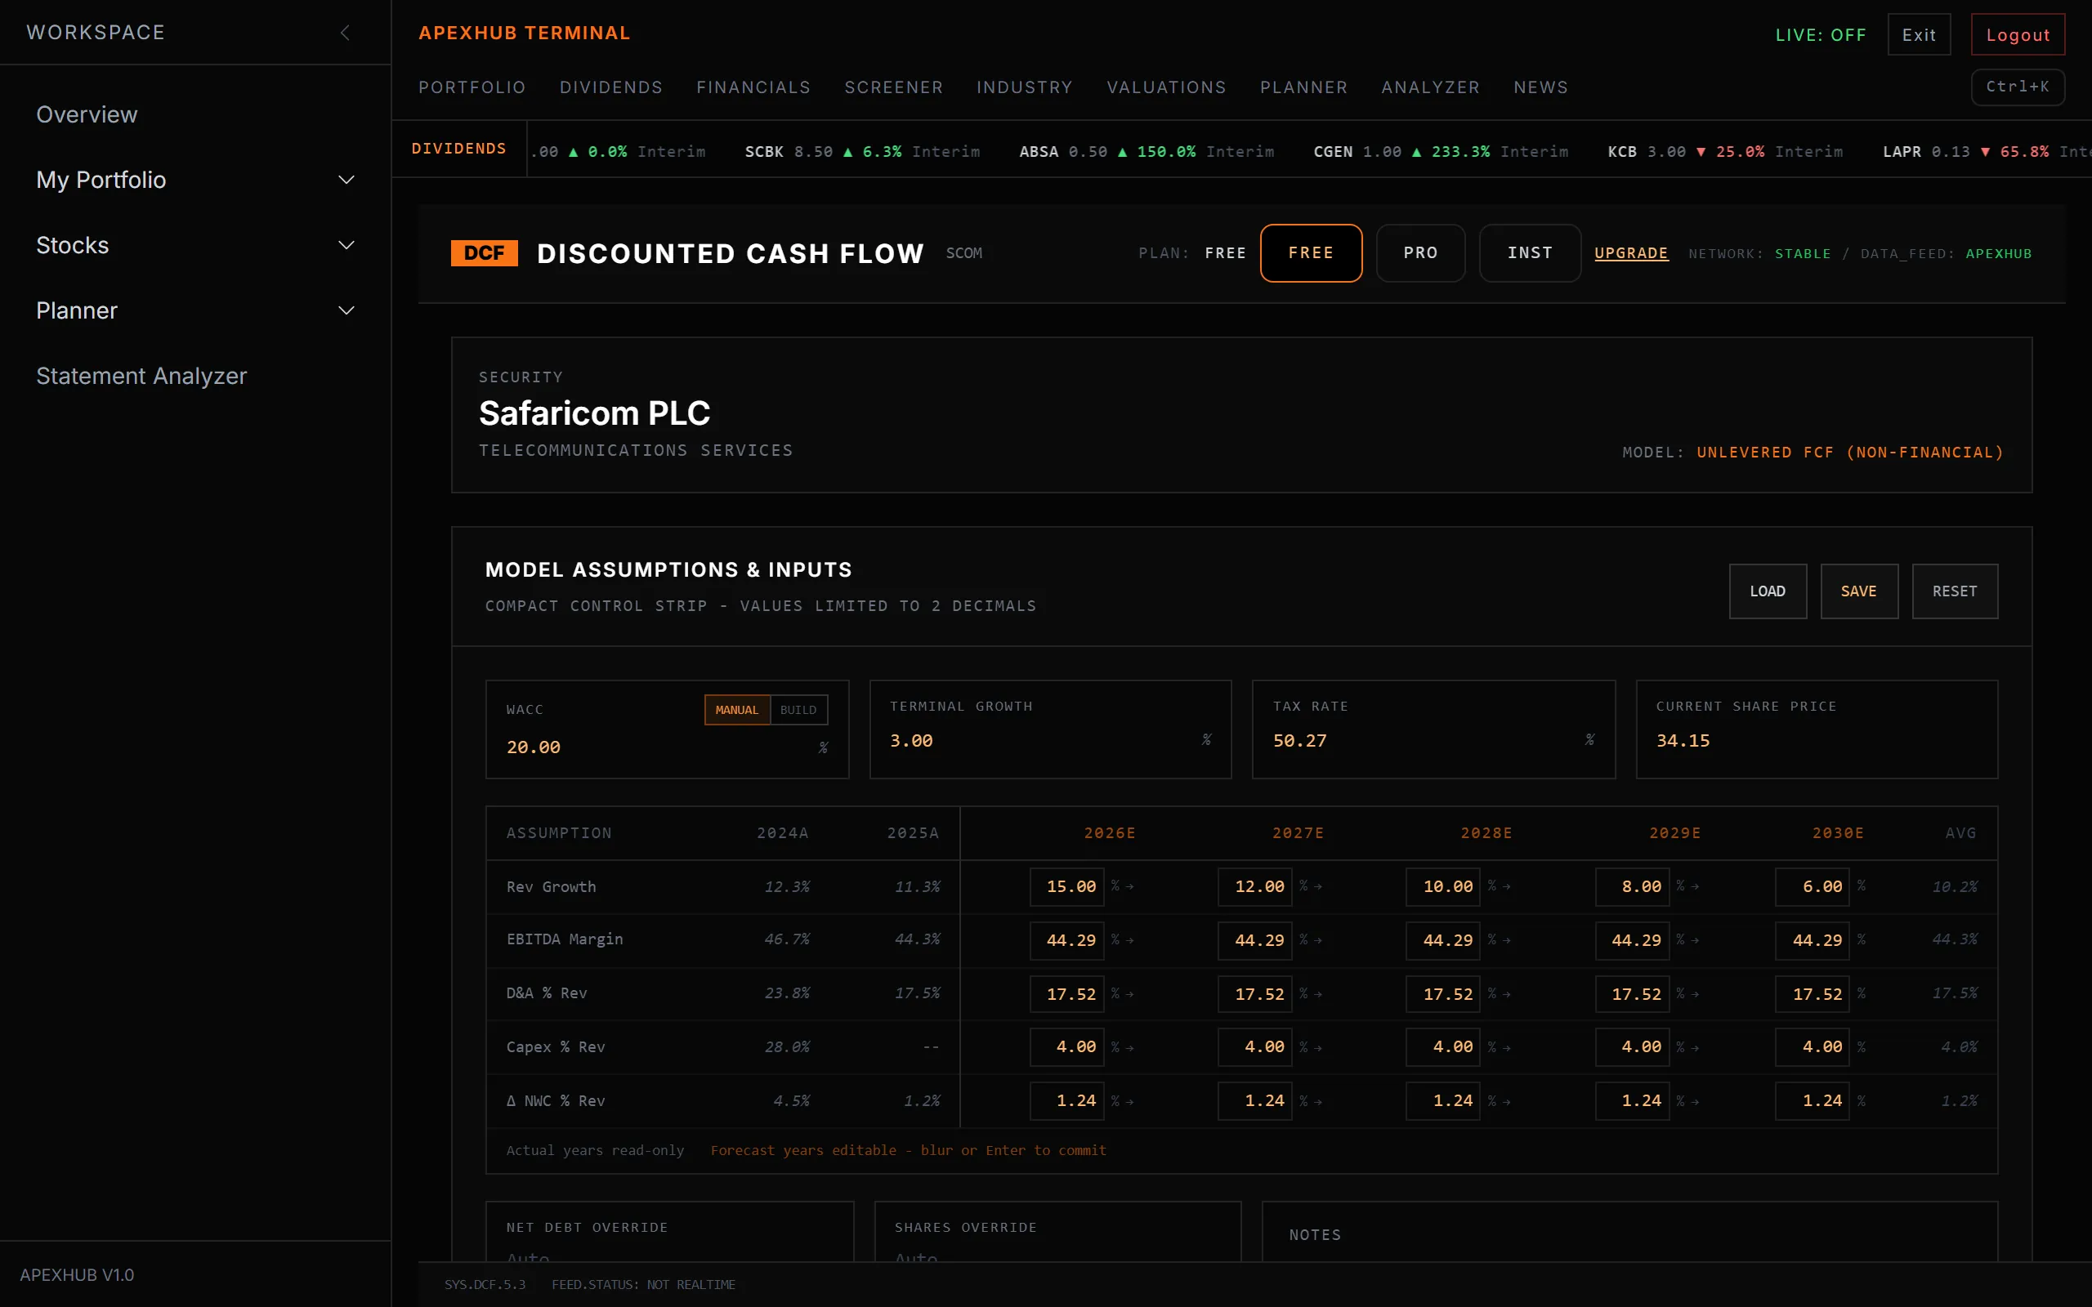Switch to the SCREENER tab

point(894,87)
